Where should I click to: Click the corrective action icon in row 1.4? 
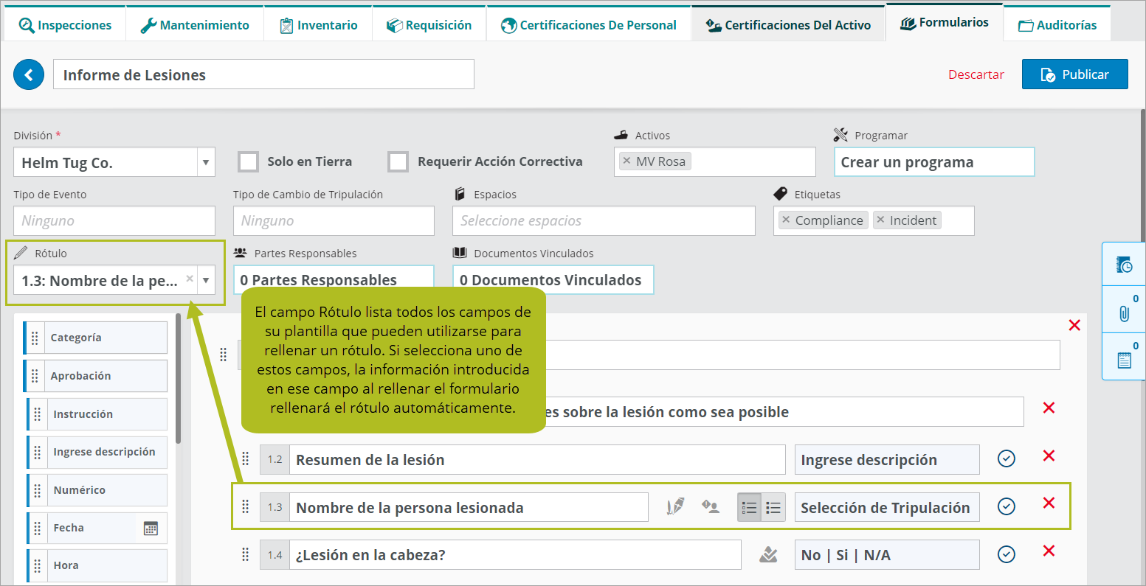[768, 554]
